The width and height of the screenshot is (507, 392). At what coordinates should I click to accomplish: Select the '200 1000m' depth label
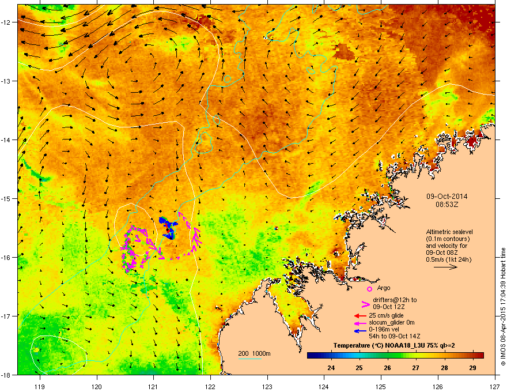point(254,353)
